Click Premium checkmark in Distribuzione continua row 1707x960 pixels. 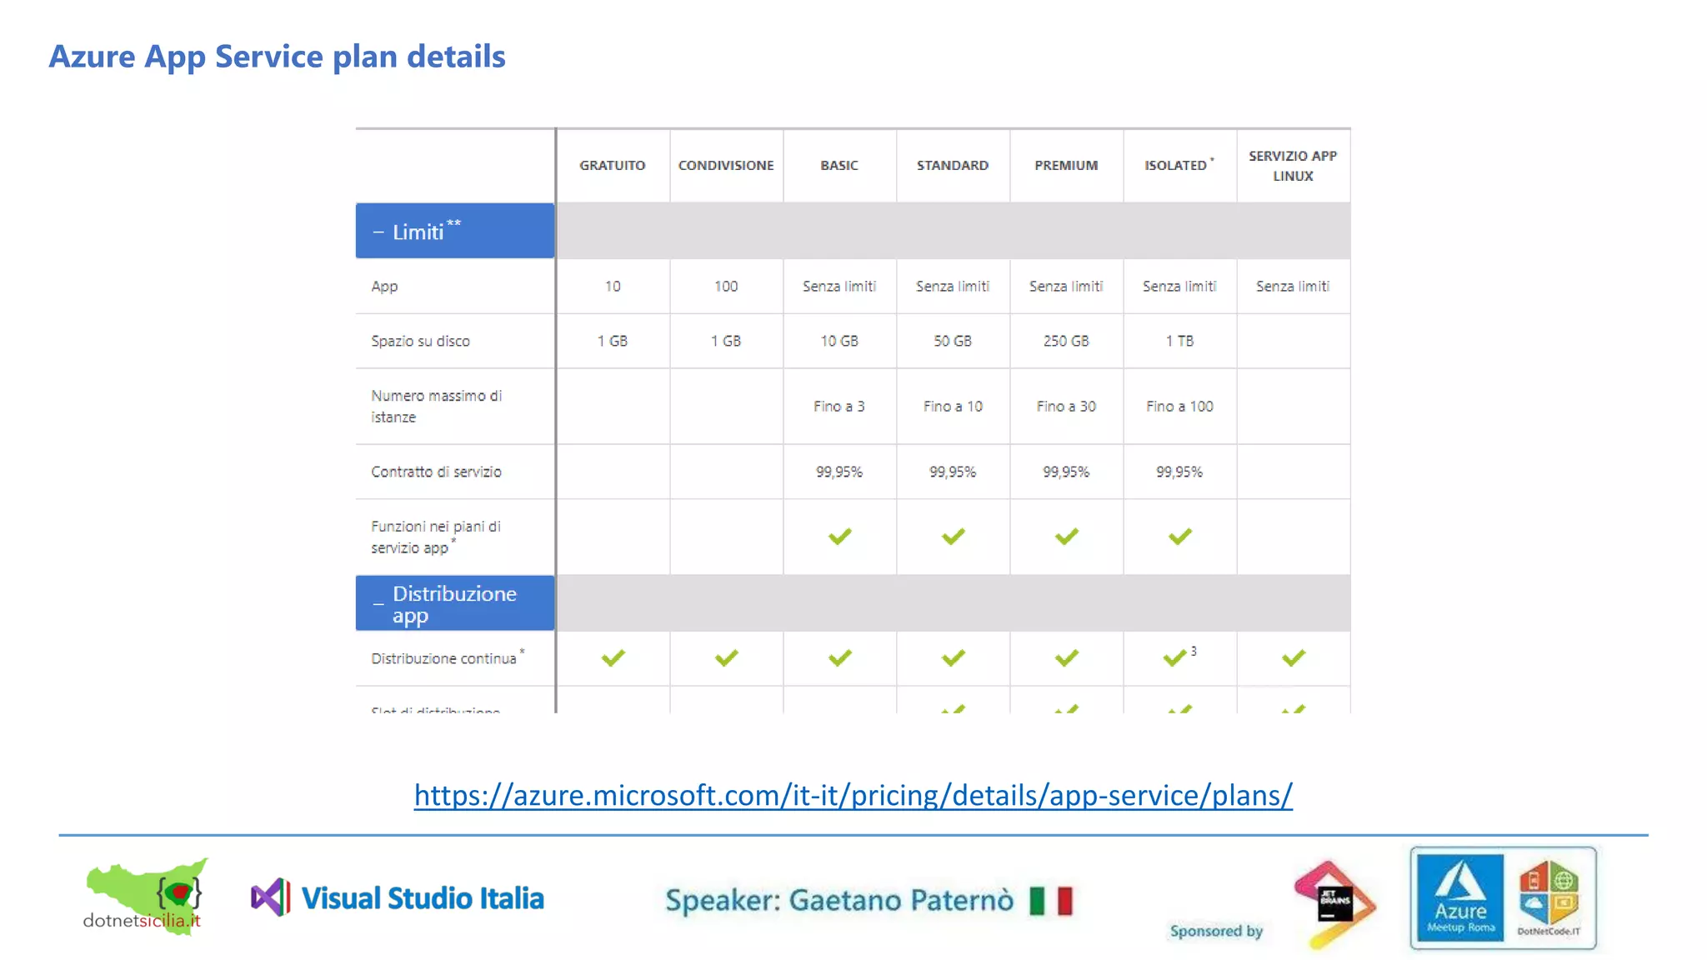coord(1066,658)
